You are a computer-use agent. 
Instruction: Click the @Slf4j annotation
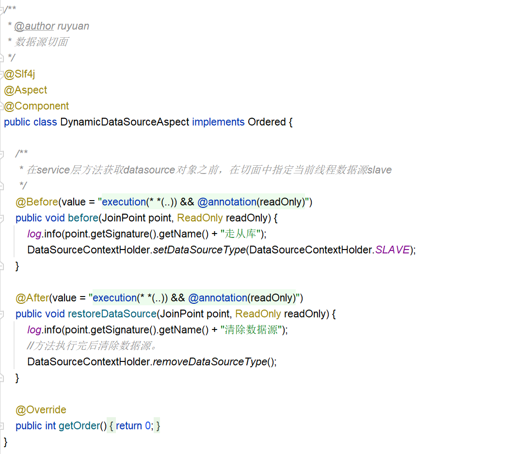[x=19, y=74]
